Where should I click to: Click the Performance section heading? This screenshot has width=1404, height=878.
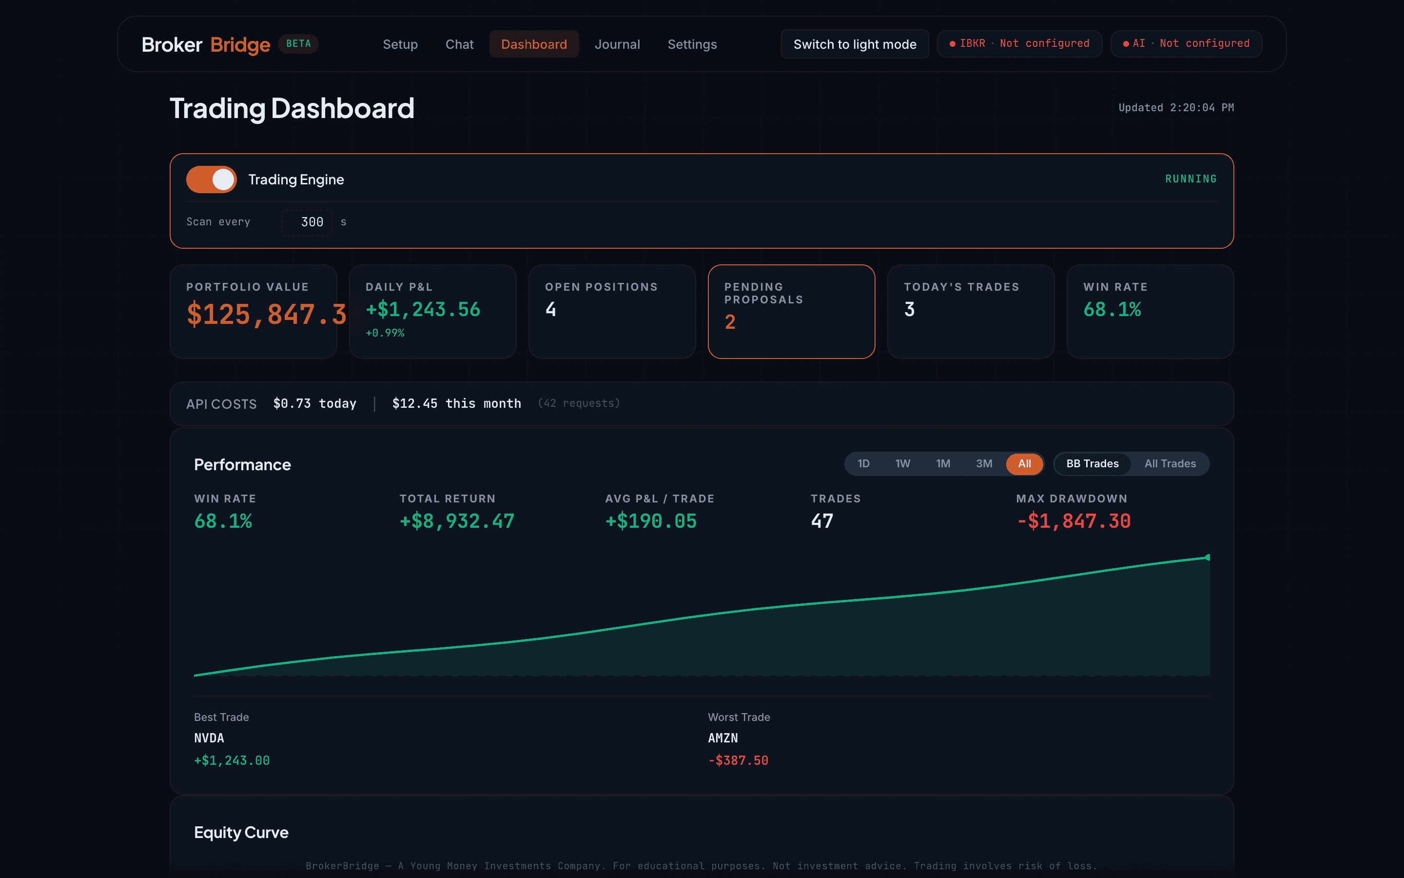point(242,464)
